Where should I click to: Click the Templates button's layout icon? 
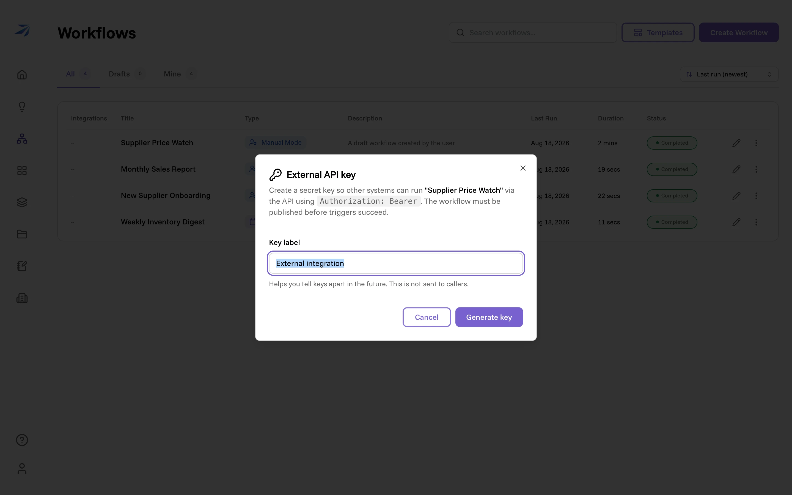638,32
